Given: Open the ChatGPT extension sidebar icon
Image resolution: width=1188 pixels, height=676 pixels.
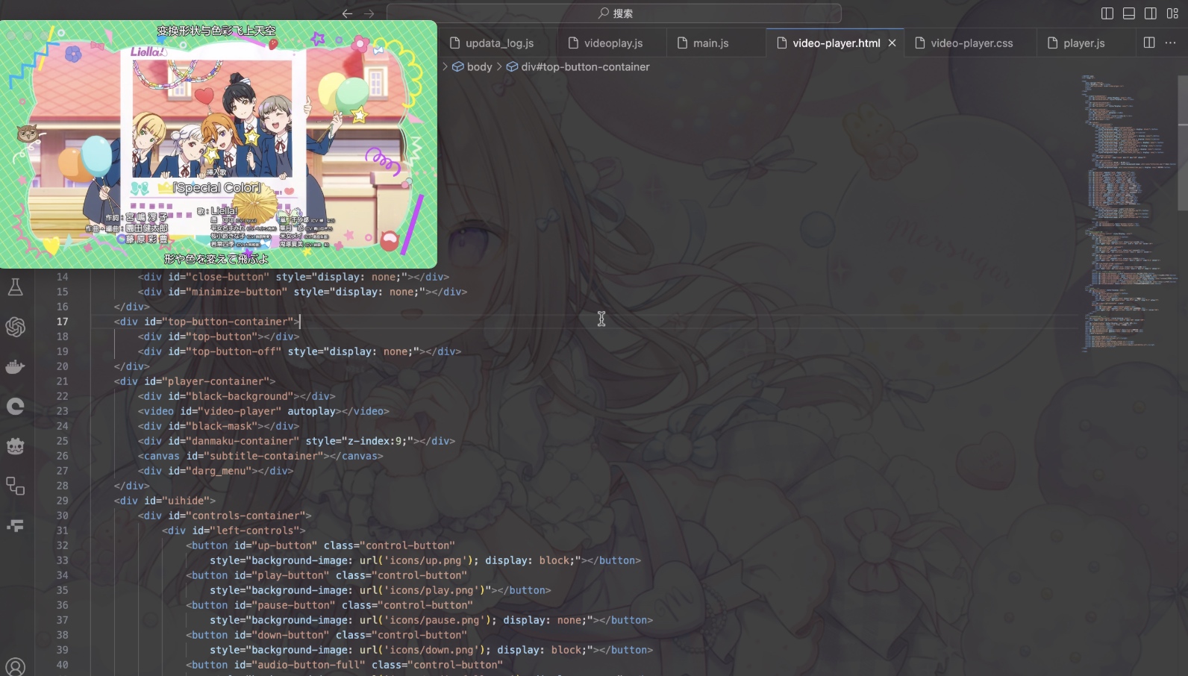Looking at the screenshot, I should (15, 327).
